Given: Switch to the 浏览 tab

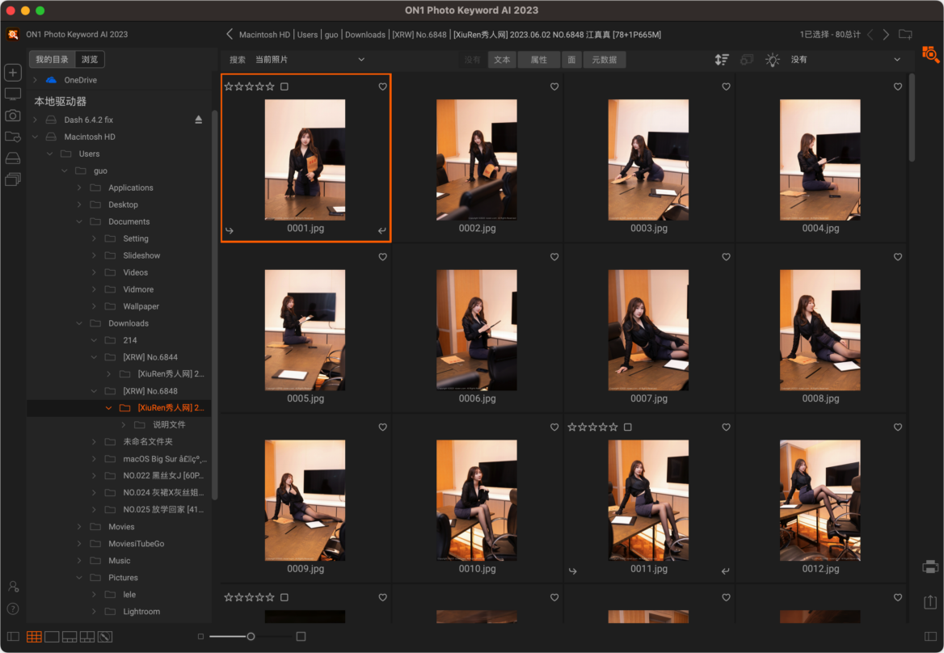Looking at the screenshot, I should (90, 60).
